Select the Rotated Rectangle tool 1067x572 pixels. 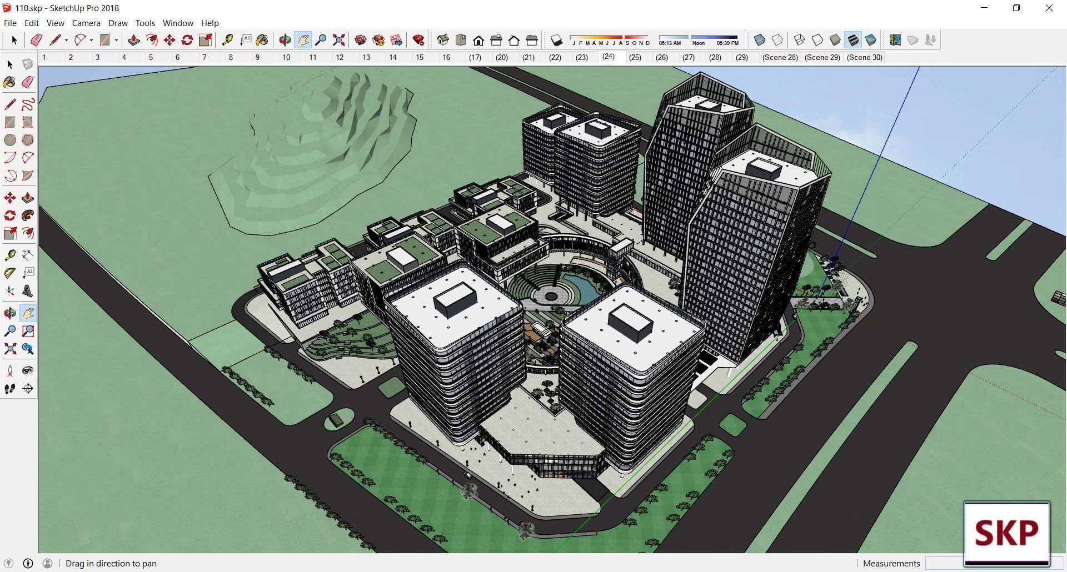pyautogui.click(x=28, y=122)
